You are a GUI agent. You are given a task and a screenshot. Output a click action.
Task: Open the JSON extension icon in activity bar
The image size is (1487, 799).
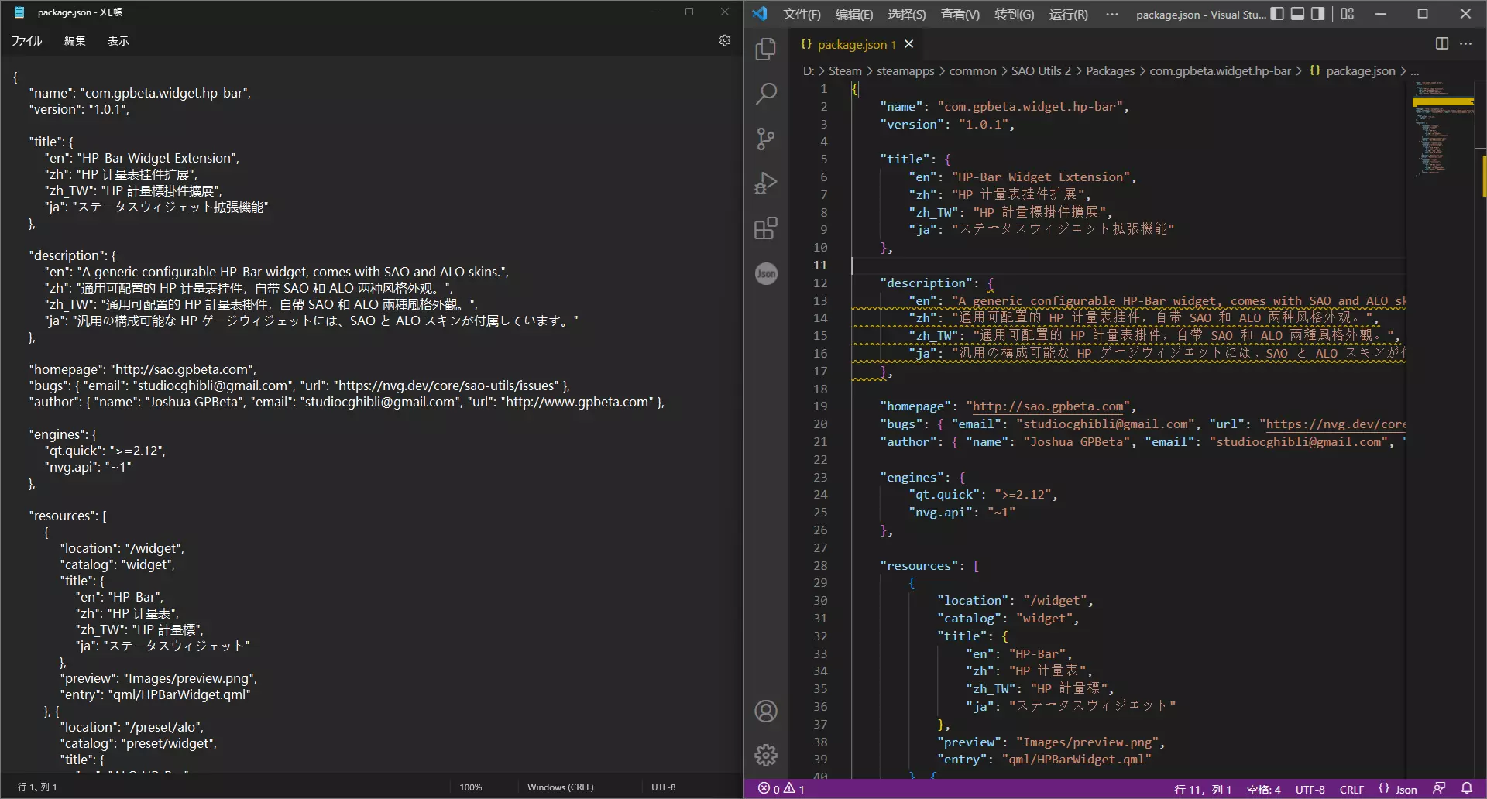point(765,273)
